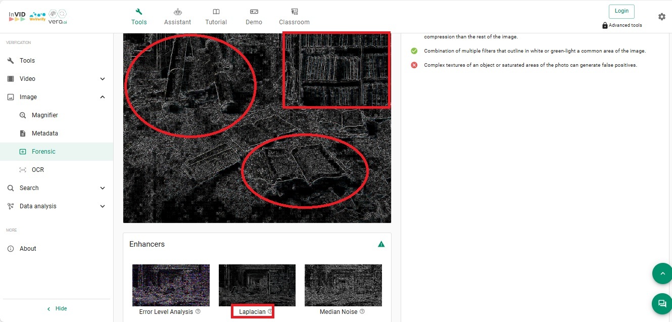
Task: Open the Classroom tab
Action: (x=294, y=17)
